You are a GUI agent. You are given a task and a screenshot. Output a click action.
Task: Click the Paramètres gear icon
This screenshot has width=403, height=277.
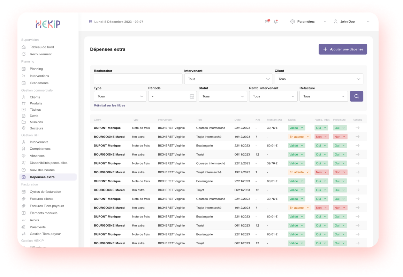point(292,22)
